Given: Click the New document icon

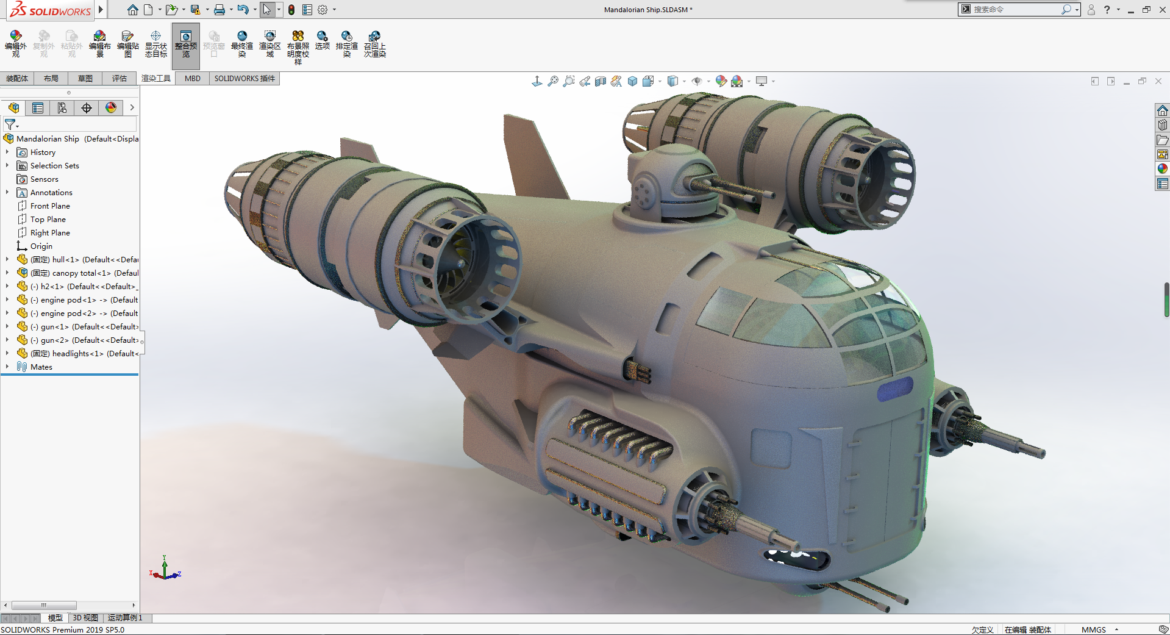Looking at the screenshot, I should [x=148, y=10].
